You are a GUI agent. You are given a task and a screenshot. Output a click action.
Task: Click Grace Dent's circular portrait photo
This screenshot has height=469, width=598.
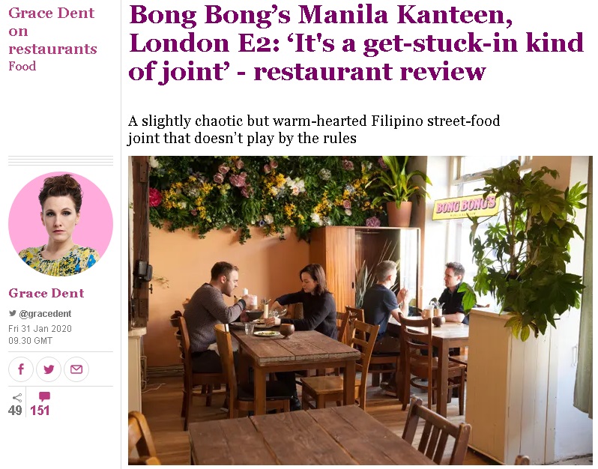pyautogui.click(x=61, y=224)
